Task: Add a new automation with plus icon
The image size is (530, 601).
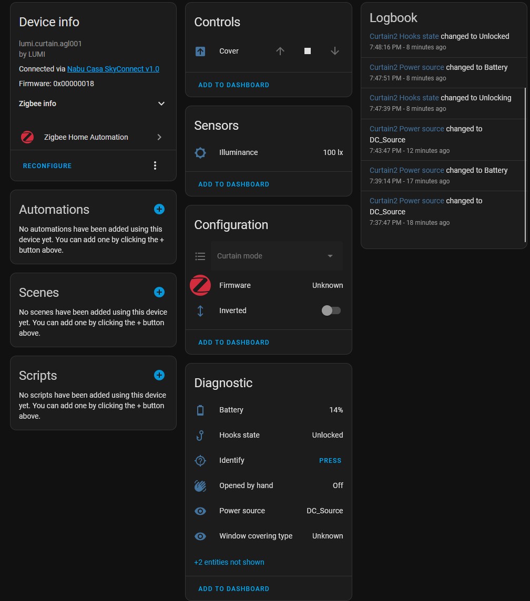Action: pos(159,209)
